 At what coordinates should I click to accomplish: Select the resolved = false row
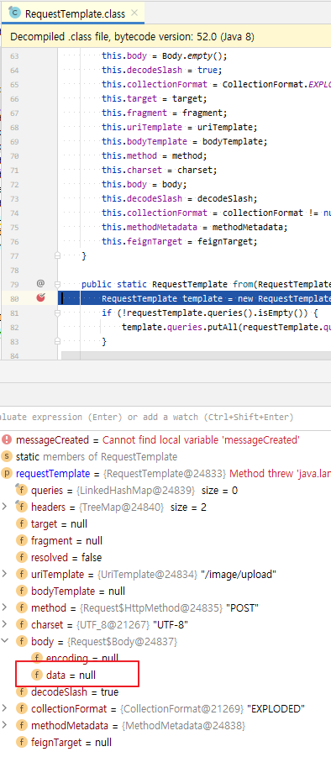(165, 558)
